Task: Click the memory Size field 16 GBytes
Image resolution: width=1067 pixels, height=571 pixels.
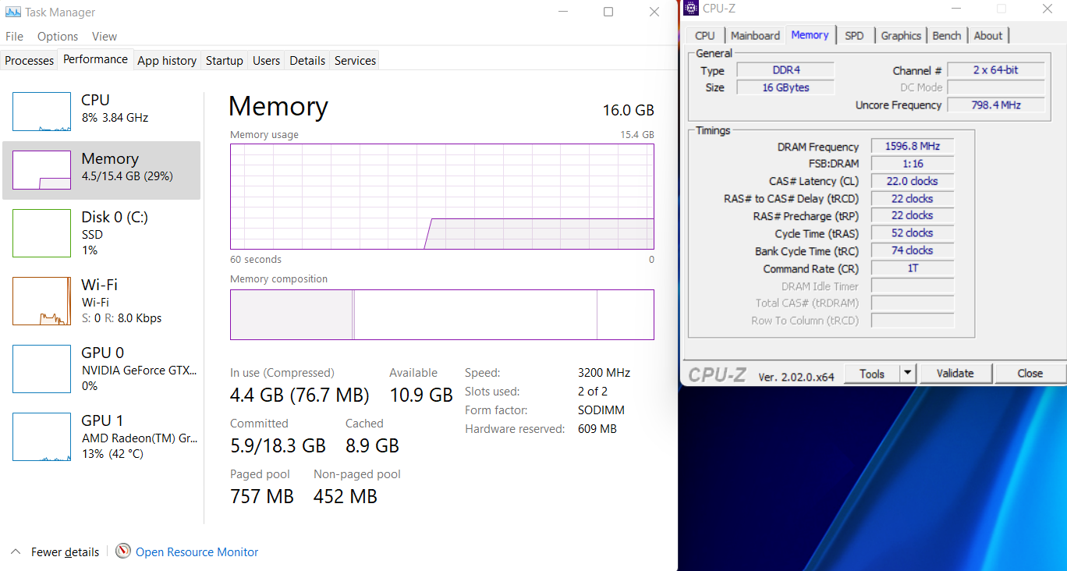Action: click(785, 87)
